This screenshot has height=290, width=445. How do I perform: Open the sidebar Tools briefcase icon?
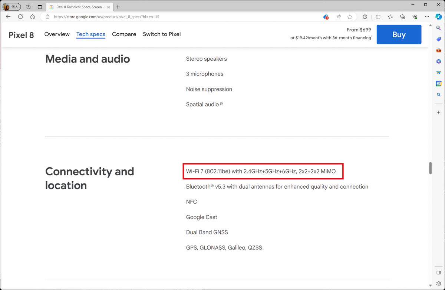click(438, 50)
